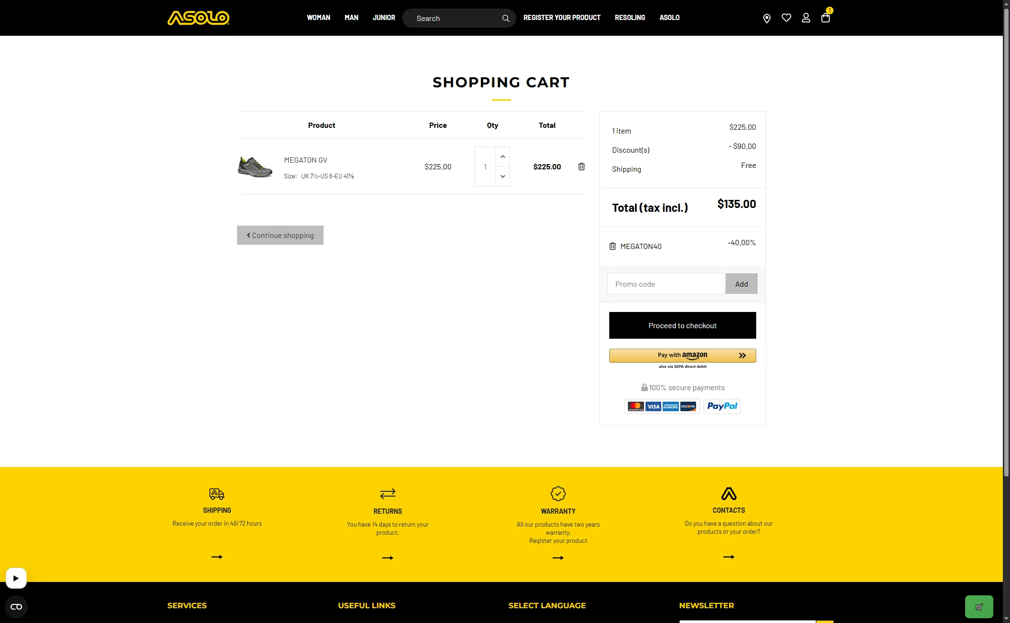The height and width of the screenshot is (623, 1010).
Task: Follow the arrow under Shipping
Action: click(x=217, y=557)
